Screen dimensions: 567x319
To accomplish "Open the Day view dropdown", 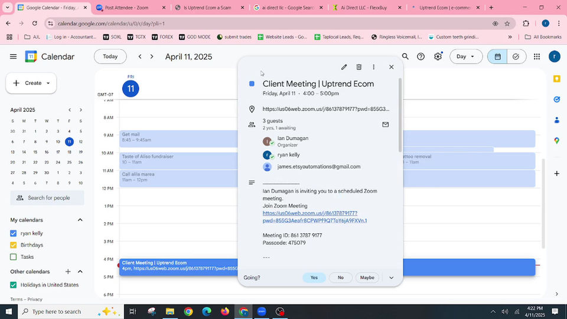I will 466,57.
